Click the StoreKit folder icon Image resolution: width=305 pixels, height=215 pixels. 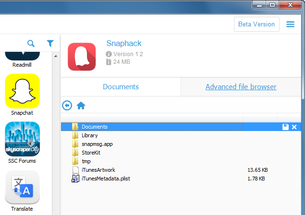[75, 153]
